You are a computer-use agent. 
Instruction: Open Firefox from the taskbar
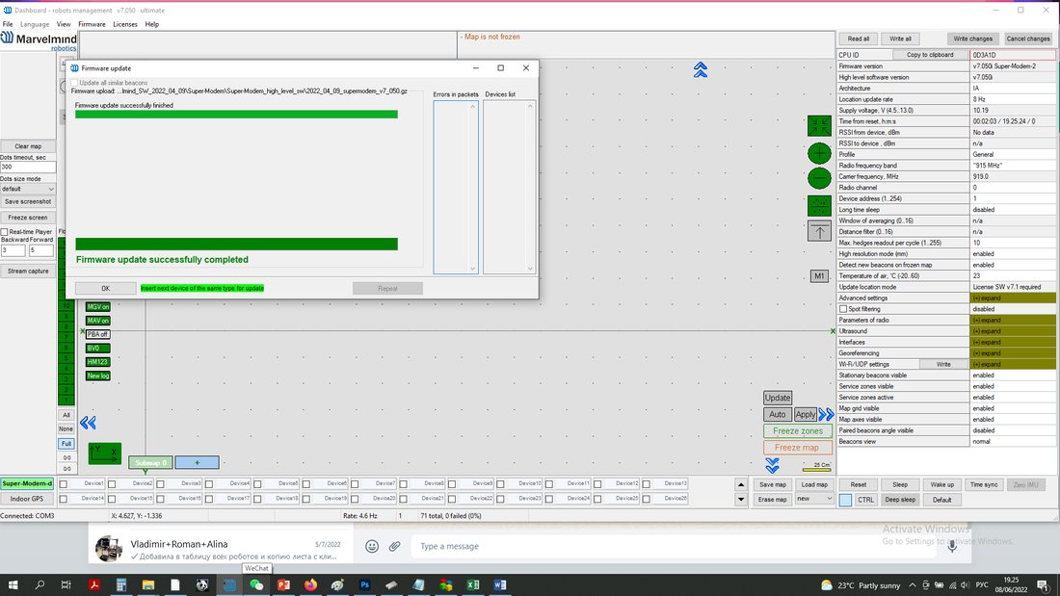310,585
